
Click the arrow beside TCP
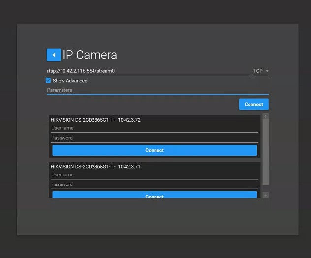pos(267,71)
